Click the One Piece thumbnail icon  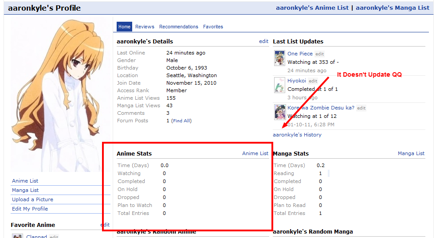tap(279, 58)
